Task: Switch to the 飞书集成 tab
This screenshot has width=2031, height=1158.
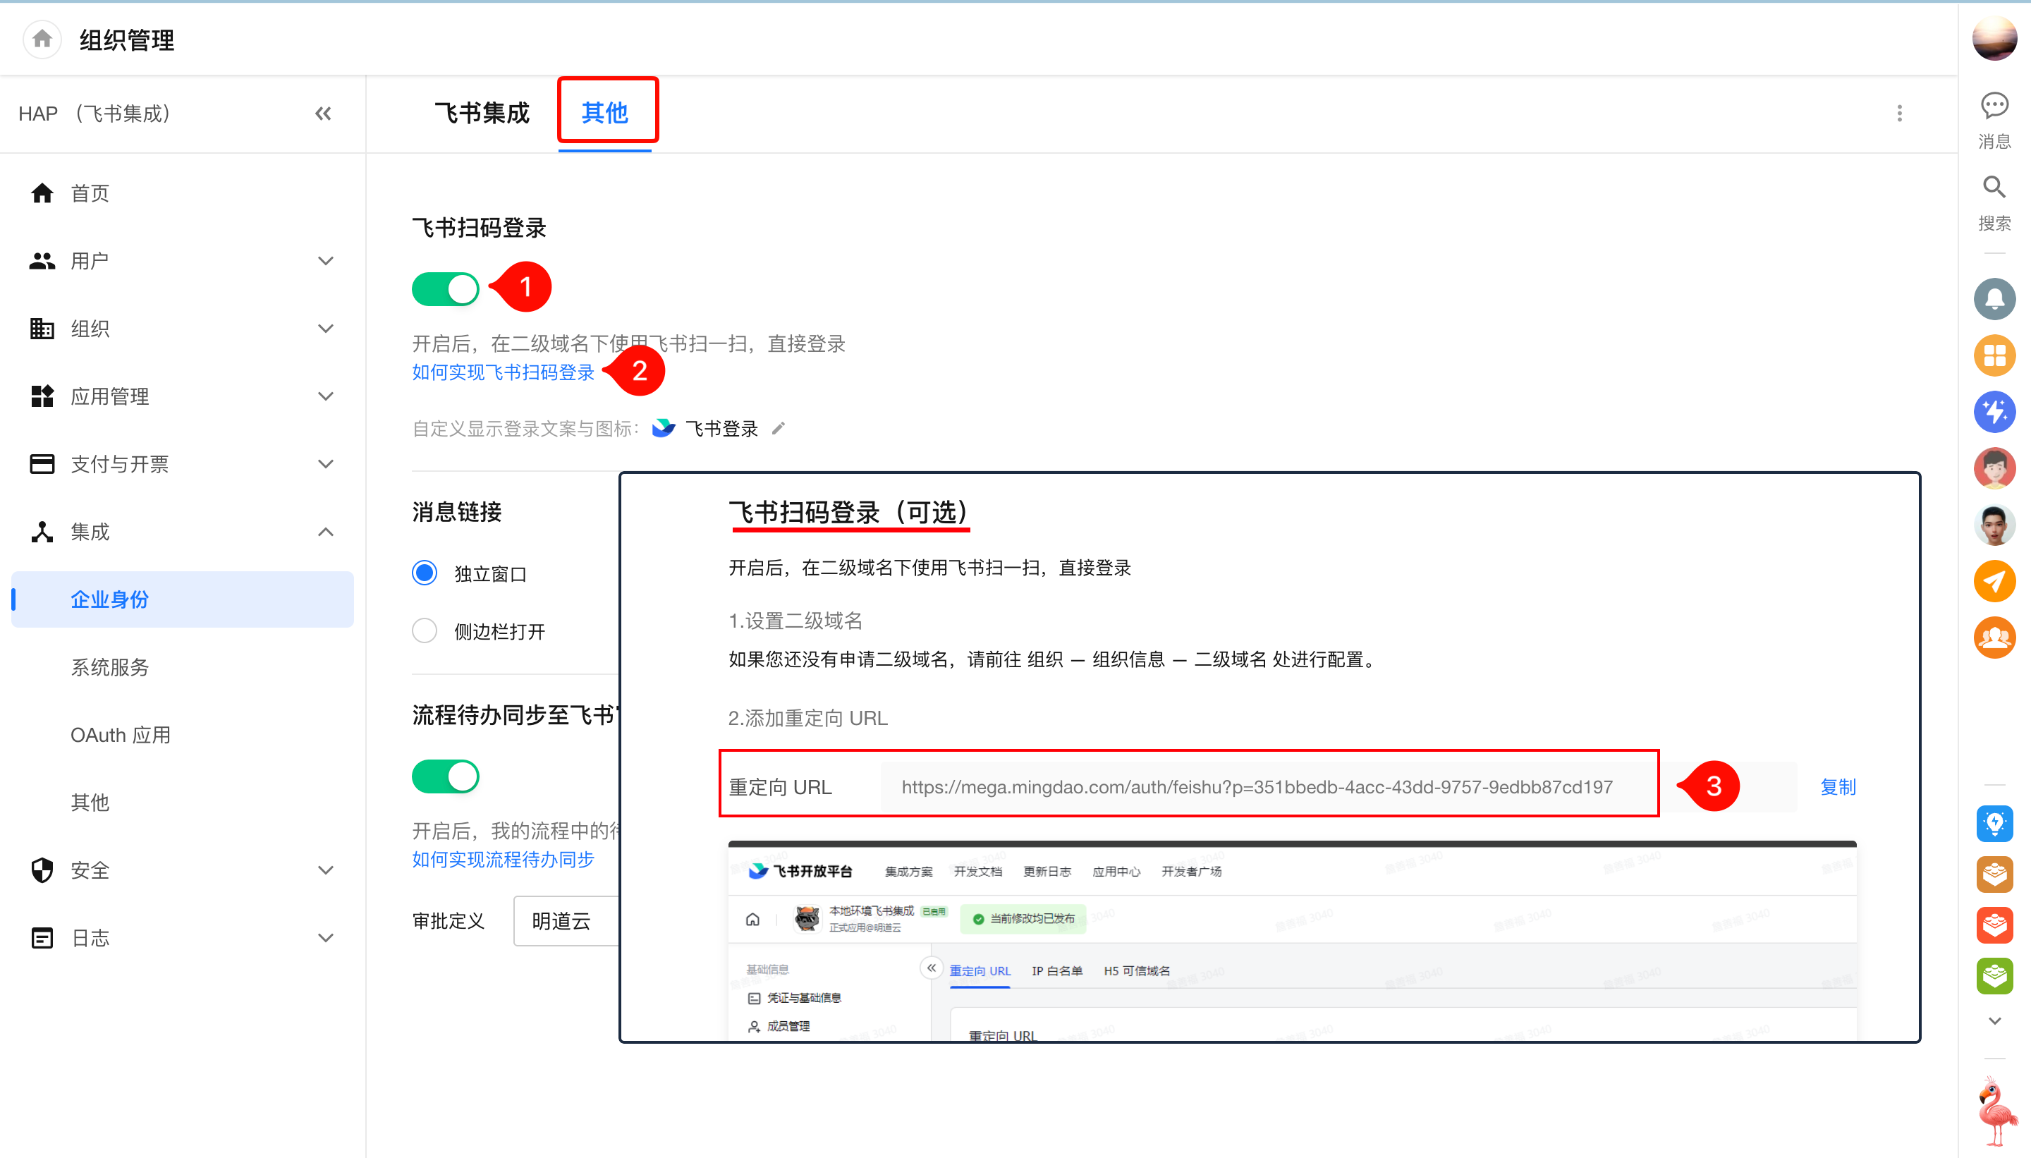Action: (481, 113)
